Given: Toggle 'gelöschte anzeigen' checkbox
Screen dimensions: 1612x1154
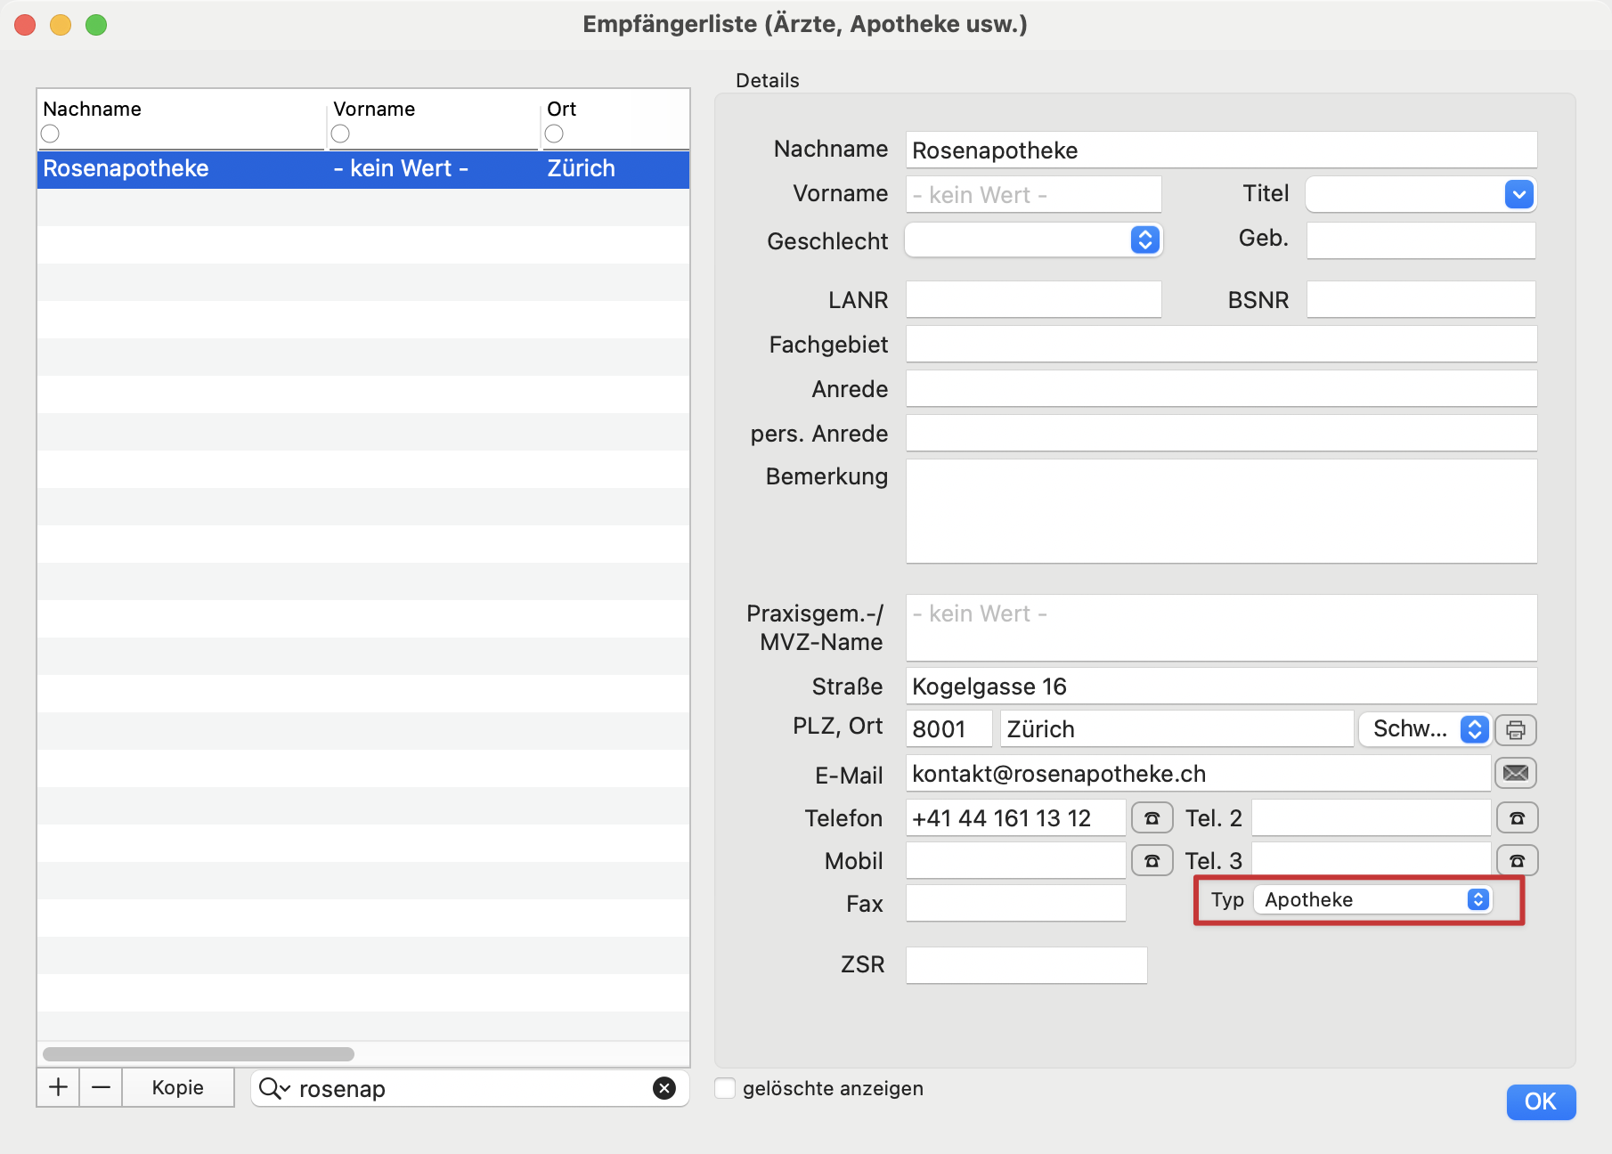Looking at the screenshot, I should point(726,1088).
